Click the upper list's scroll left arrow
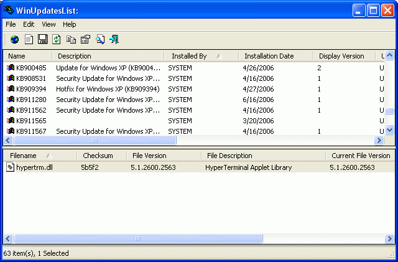398x262 pixels. pos(8,140)
